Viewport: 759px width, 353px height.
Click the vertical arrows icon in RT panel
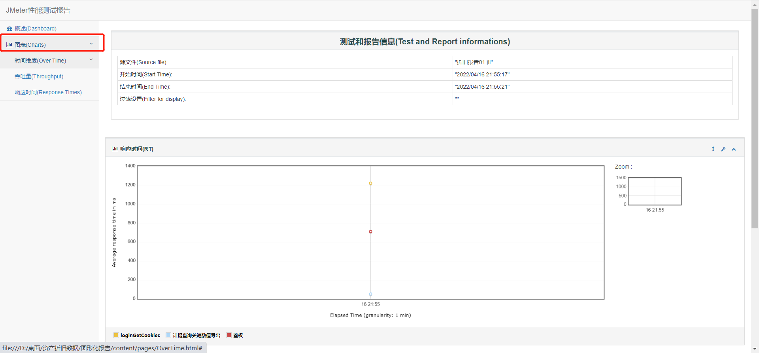point(713,149)
